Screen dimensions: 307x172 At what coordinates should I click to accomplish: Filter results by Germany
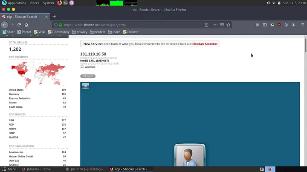tap(14, 94)
